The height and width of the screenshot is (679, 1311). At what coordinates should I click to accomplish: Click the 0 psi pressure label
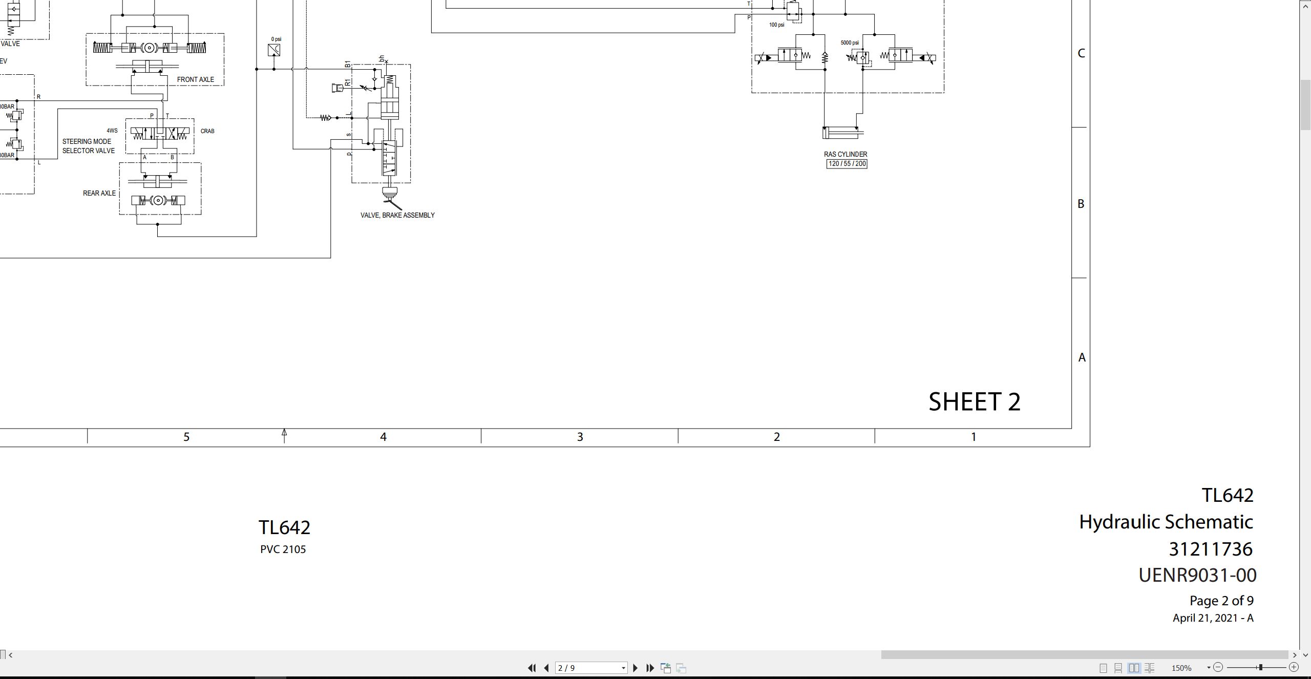(276, 39)
